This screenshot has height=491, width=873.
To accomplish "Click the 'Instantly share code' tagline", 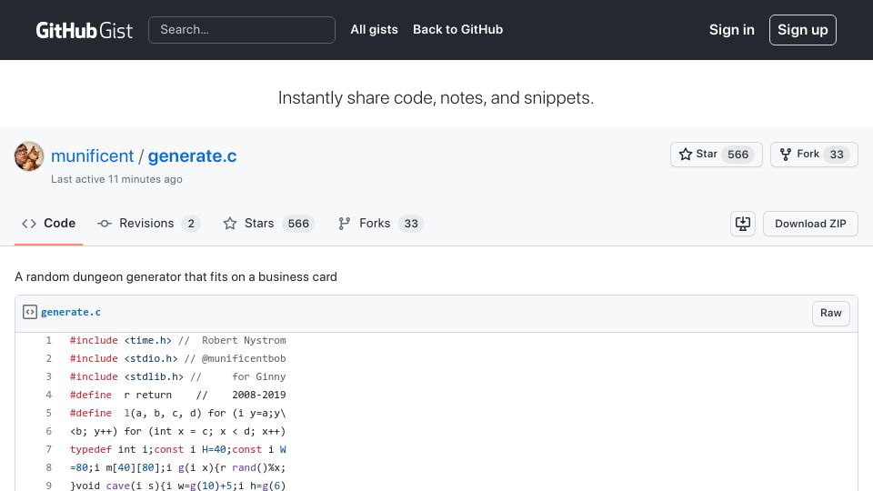I will [x=436, y=98].
